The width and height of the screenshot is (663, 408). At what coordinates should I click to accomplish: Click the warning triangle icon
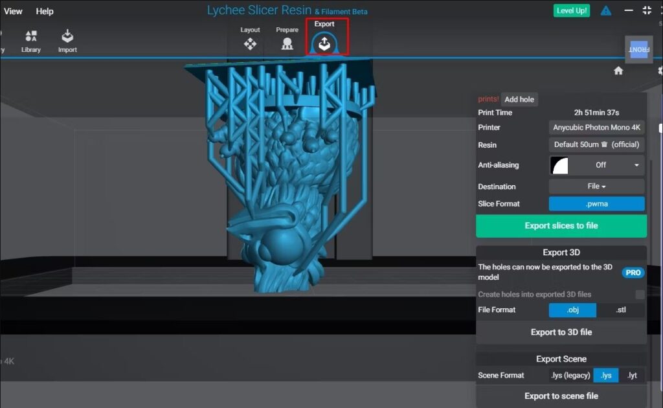coord(606,10)
